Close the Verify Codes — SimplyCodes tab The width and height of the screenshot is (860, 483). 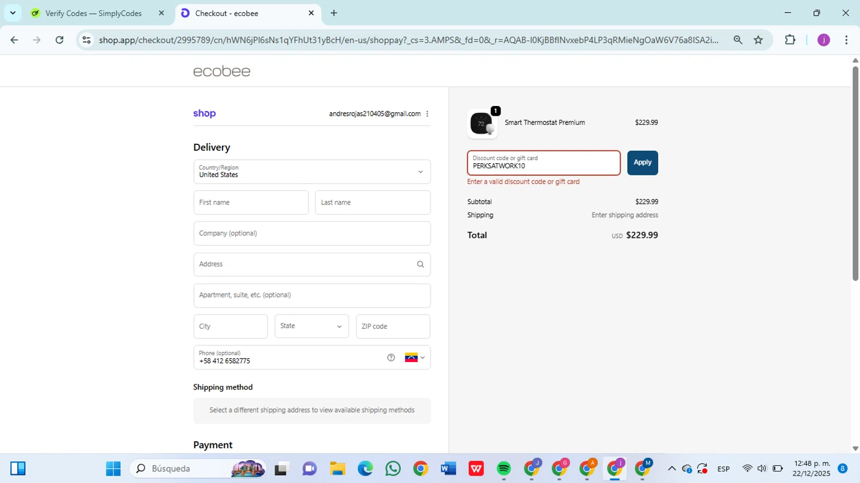pyautogui.click(x=161, y=13)
